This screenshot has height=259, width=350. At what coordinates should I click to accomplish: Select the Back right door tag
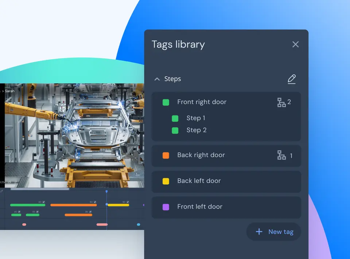coord(226,156)
